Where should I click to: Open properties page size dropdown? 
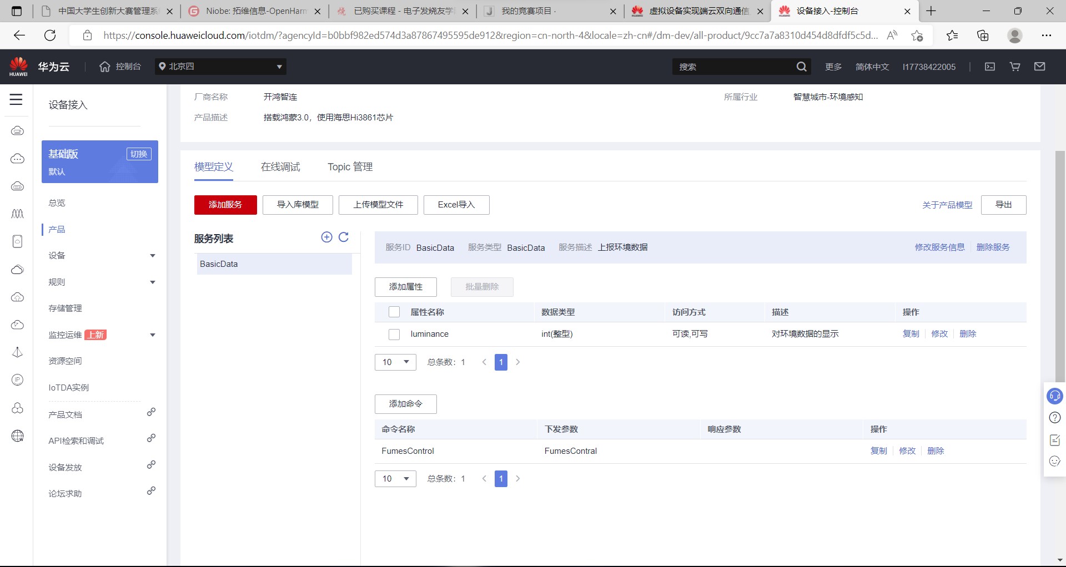click(395, 362)
